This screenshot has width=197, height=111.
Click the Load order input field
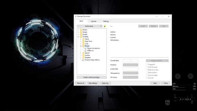131,69
